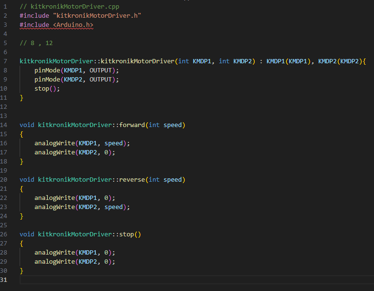
Task: Click the '// kitkronikMotorDriver.cpp' comment on line 1
Action: pyautogui.click(x=69, y=7)
